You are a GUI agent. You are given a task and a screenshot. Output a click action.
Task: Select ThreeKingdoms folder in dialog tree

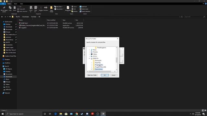pos(101,48)
